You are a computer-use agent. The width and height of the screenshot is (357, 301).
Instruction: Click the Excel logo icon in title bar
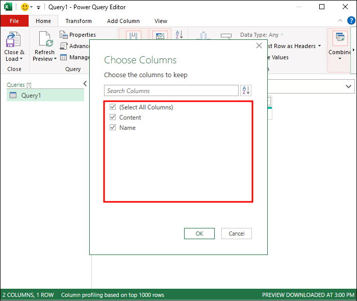click(8, 7)
